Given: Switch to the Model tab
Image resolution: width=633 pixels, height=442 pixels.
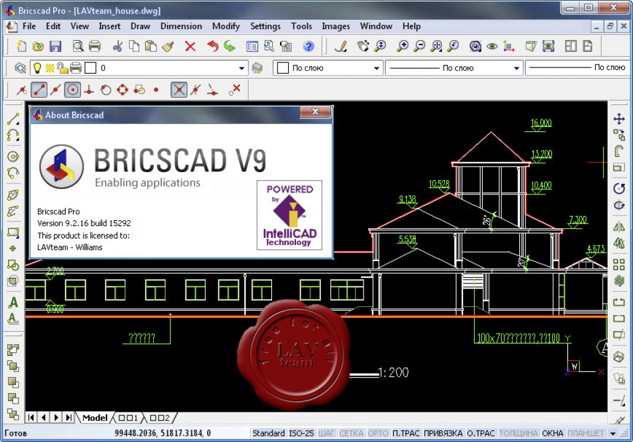Looking at the screenshot, I should click(x=95, y=418).
